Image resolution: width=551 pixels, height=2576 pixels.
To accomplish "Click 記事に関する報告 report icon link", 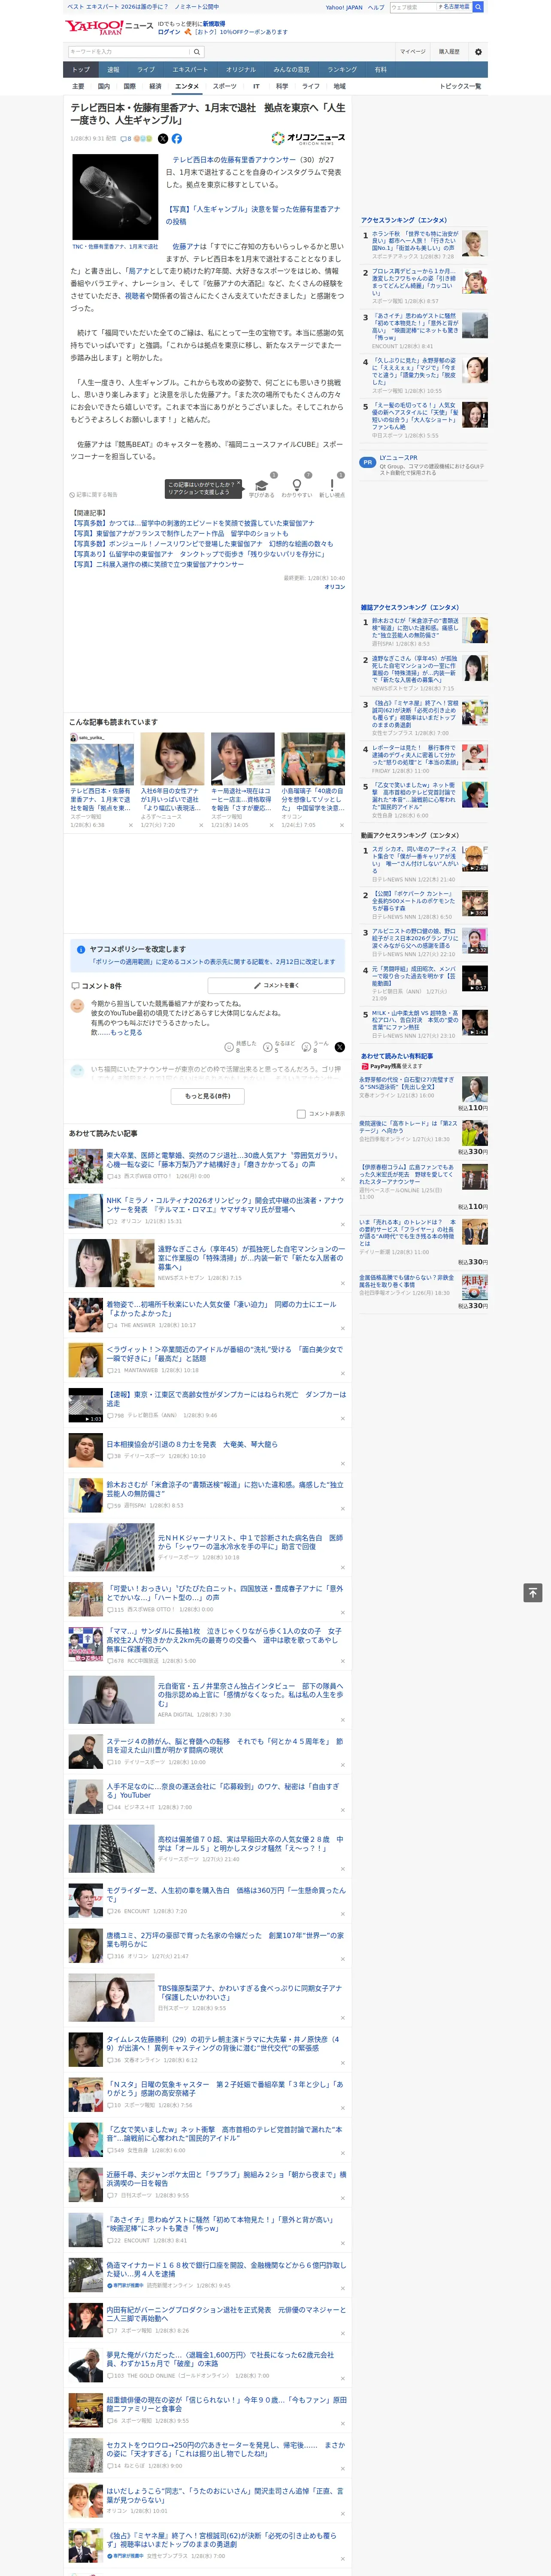I will tap(93, 494).
